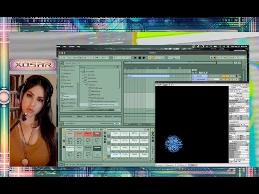
Task: Click Add Folder in browser Places
Action: (x=70, y=106)
